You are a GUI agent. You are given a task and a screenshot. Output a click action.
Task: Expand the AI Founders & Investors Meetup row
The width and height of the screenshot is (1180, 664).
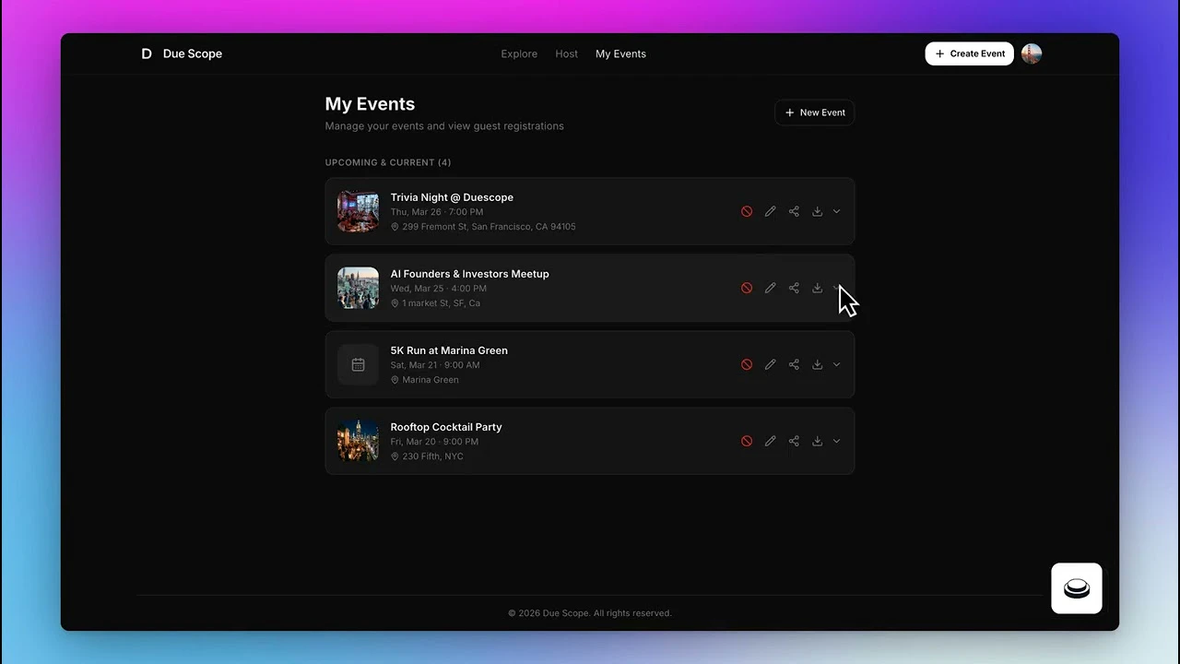(836, 288)
